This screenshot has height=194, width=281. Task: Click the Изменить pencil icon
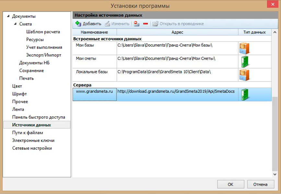[107, 24]
